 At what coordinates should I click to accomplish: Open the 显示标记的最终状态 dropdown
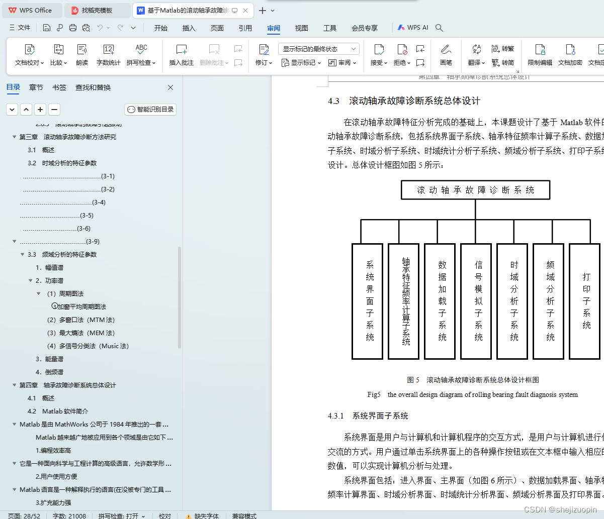point(319,49)
